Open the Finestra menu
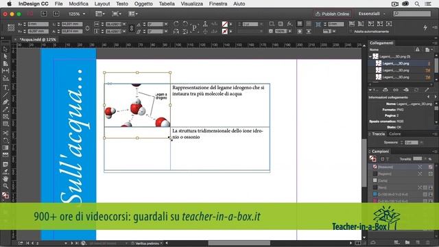439x247 pixels. pyautogui.click(x=218, y=3)
